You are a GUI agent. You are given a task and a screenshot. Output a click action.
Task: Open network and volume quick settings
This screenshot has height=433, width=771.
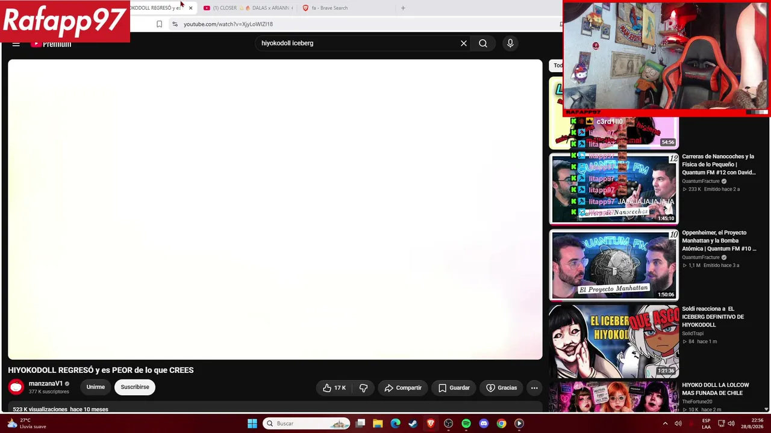(726, 423)
